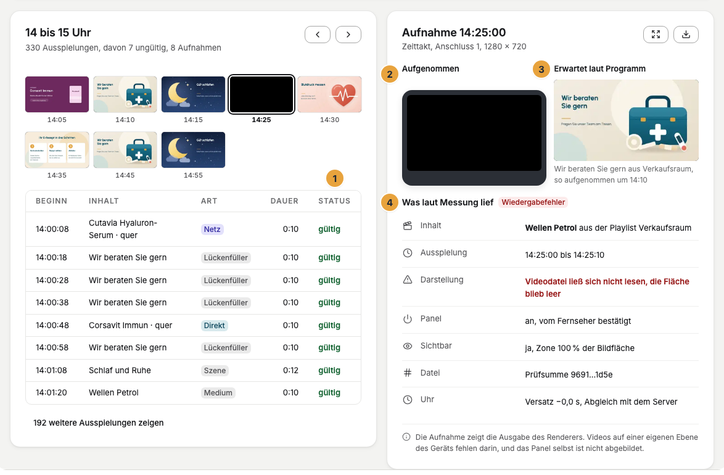Click the info icon in the footnote

coord(406,437)
